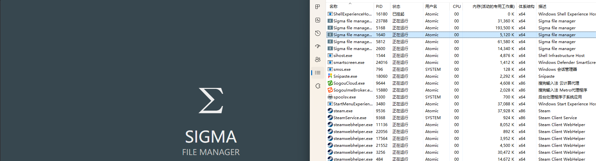
Task: Open the Services page in Task Manager sidebar
Action: [318, 86]
